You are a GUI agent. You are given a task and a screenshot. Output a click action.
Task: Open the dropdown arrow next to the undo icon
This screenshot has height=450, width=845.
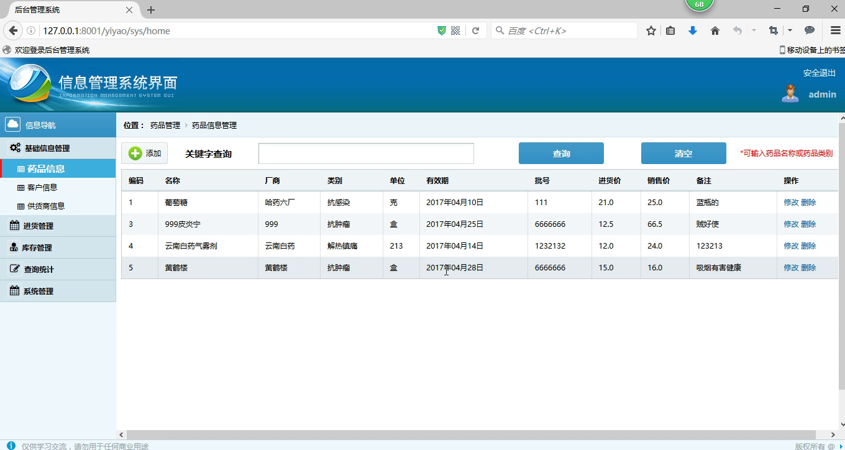754,30
